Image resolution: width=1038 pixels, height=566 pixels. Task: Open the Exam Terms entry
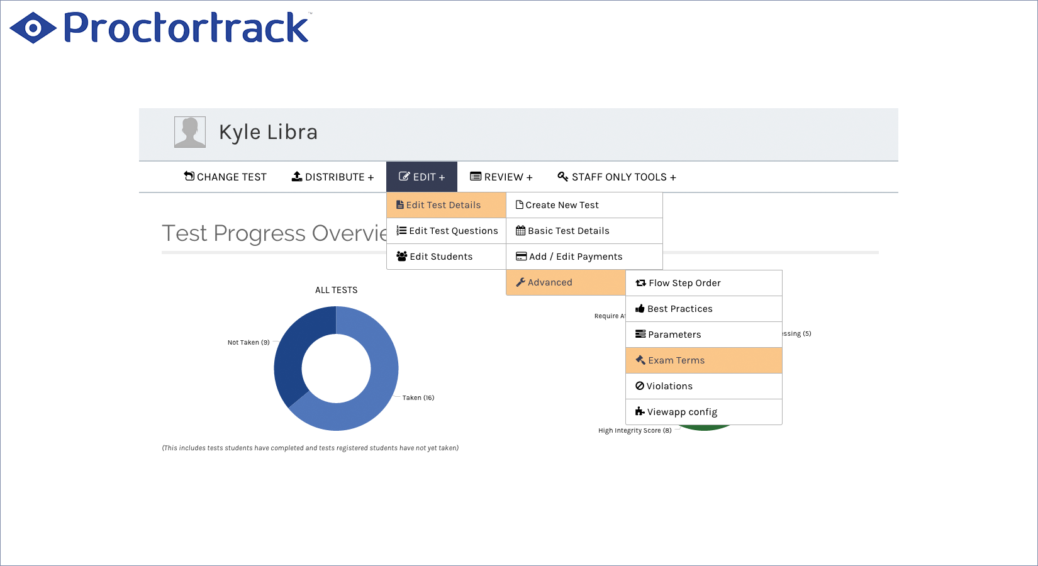point(676,360)
